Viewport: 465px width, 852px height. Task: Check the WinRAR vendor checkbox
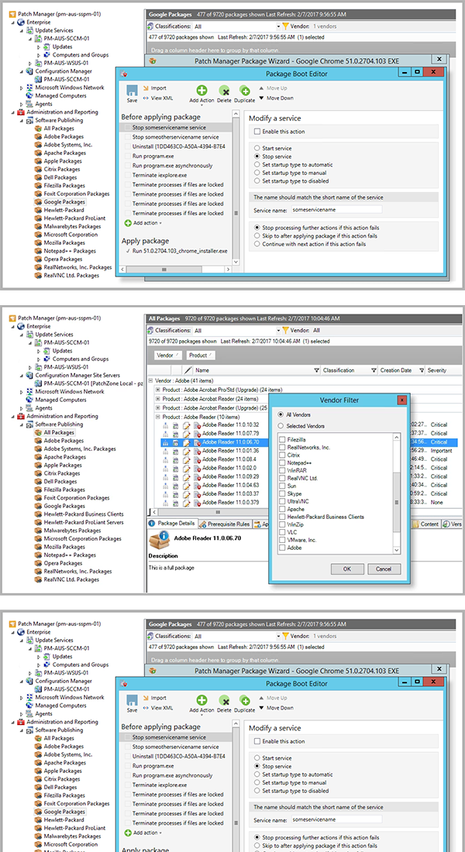point(282,470)
